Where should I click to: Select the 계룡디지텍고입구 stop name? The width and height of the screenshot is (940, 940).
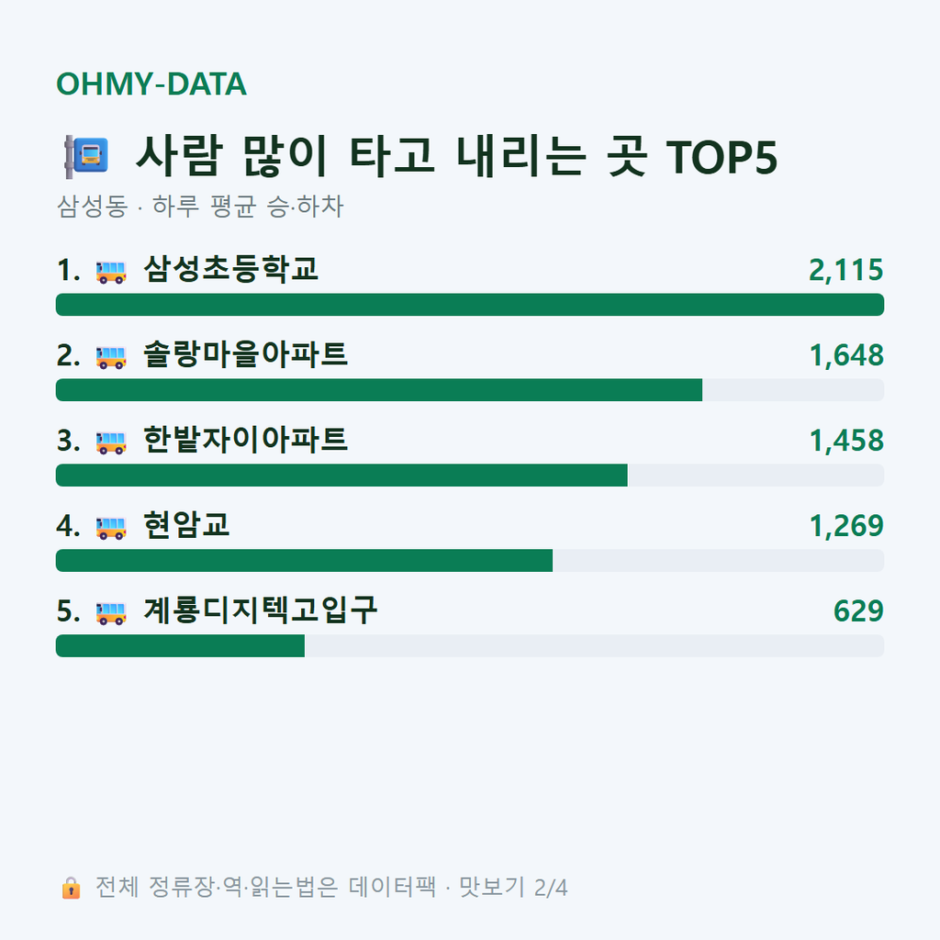pyautogui.click(x=260, y=610)
